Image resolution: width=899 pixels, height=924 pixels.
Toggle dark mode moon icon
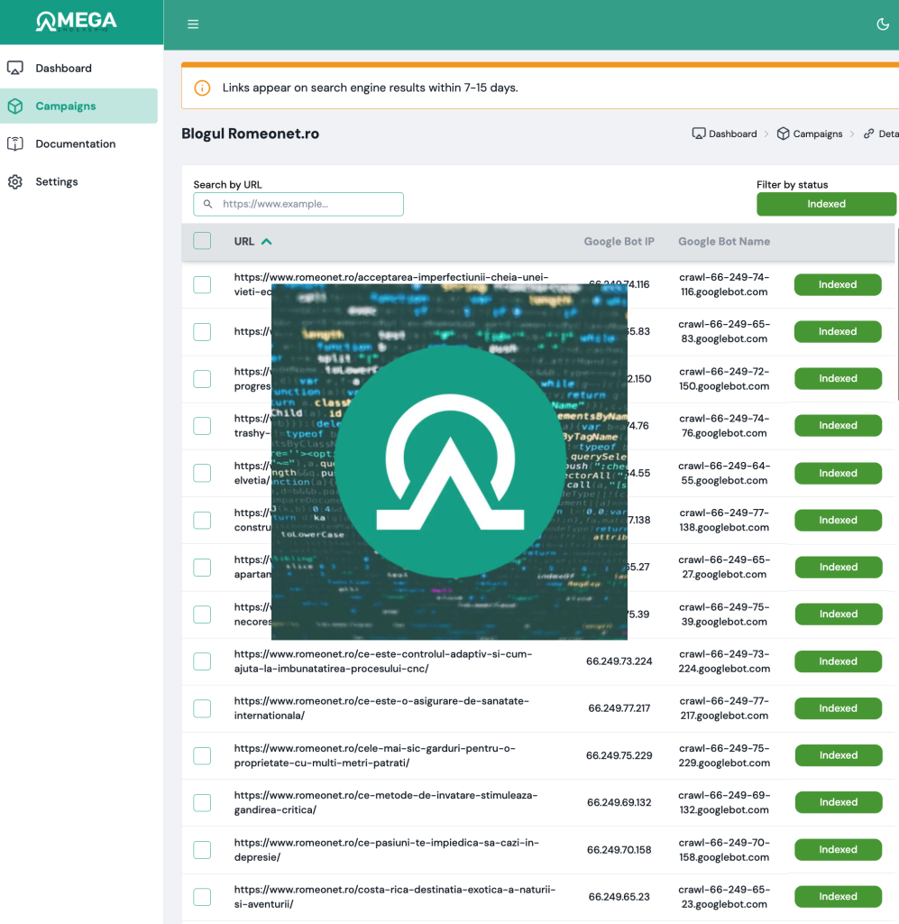(883, 24)
